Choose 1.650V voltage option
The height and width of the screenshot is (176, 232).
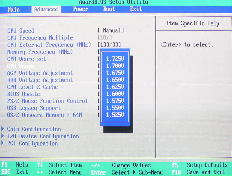pyautogui.click(x=115, y=80)
